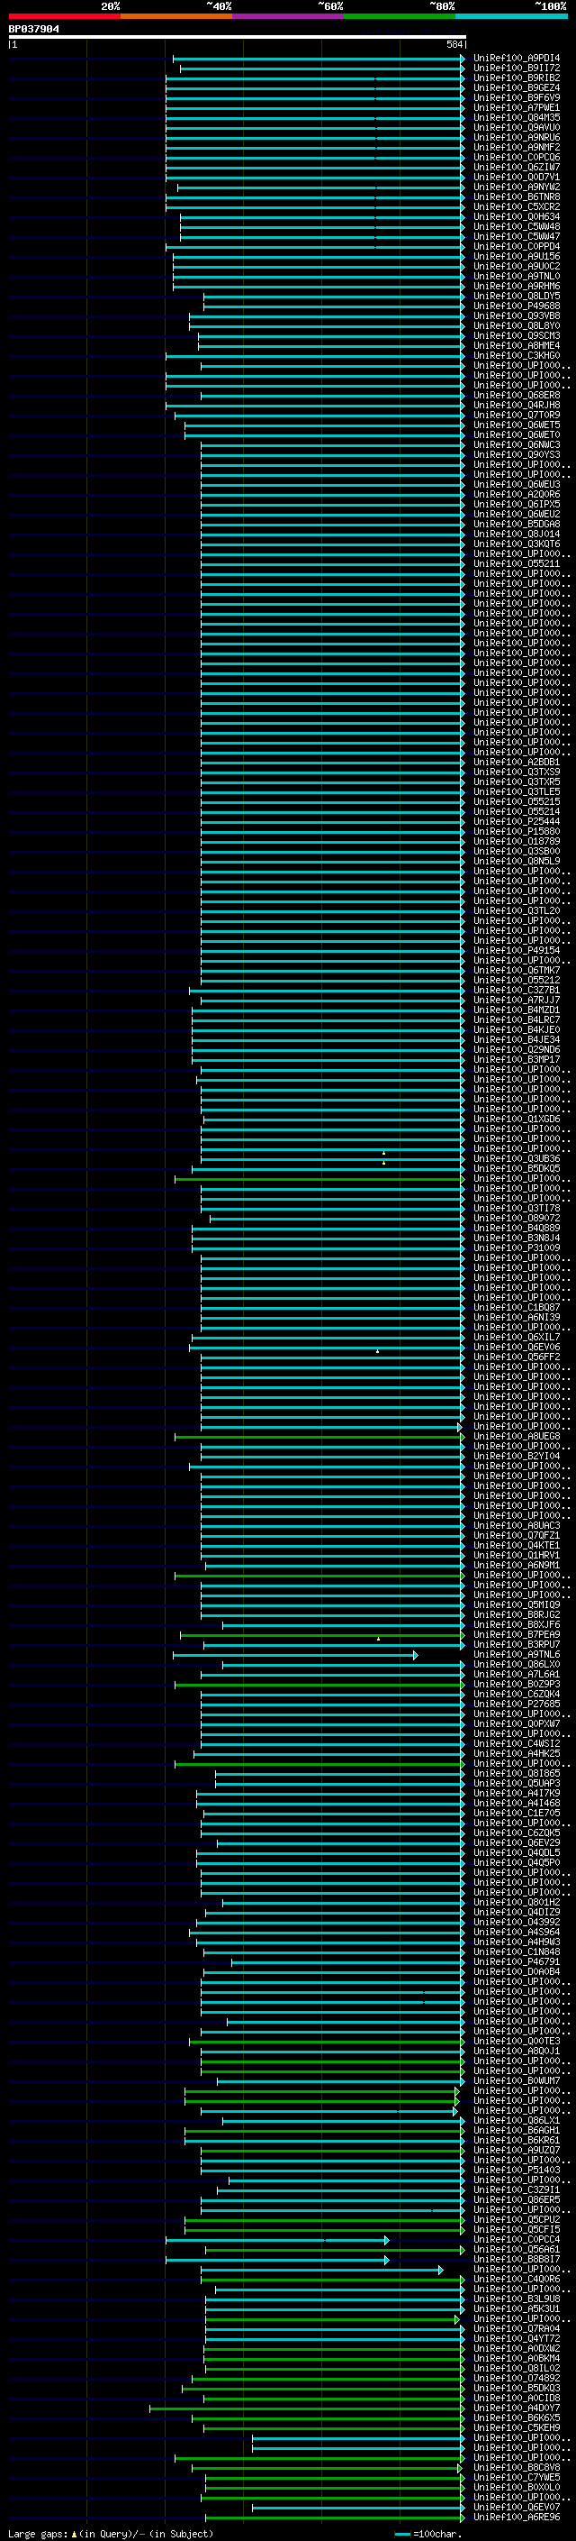Open hit UniRef100_P49688
The height and width of the screenshot is (2541, 576).
coord(517,306)
